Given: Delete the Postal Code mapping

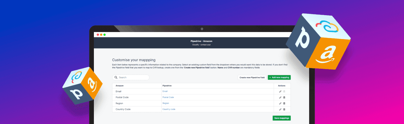Looking at the screenshot, I should (284, 97).
